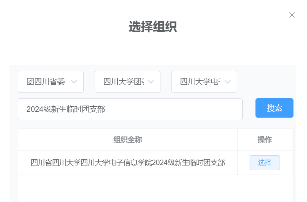Click the 操作 column header
Screen dimensions: 307x202
click(x=265, y=140)
